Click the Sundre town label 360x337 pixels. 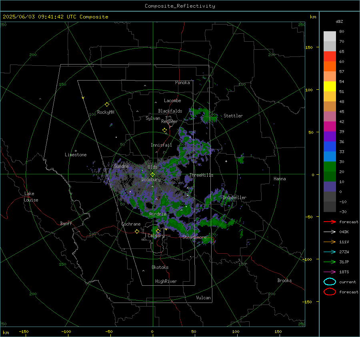click(121, 166)
